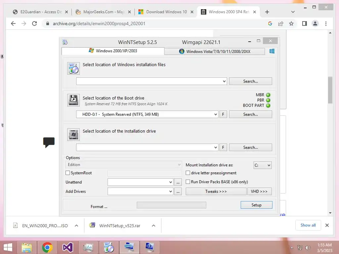
Task: Open the VHD >>> options
Action: (259, 191)
